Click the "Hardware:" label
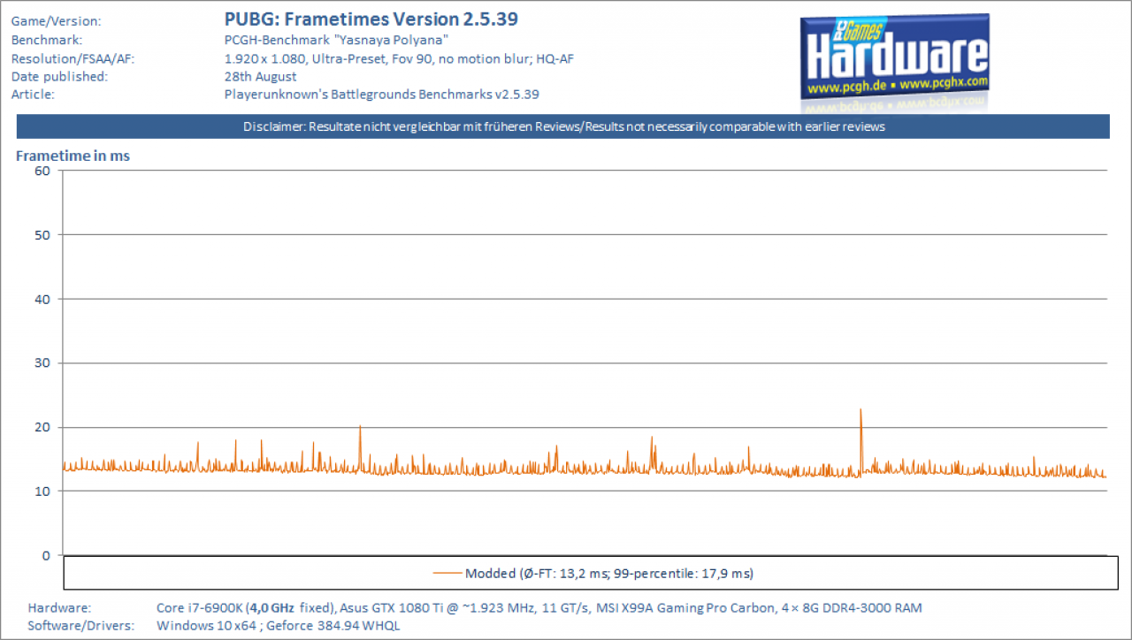Image resolution: width=1132 pixels, height=640 pixels. (x=59, y=608)
